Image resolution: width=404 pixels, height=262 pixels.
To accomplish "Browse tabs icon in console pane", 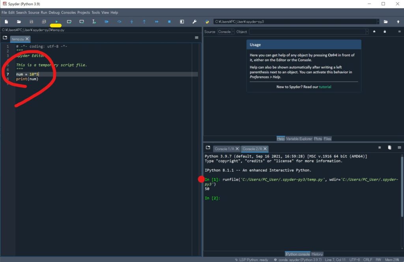I will tap(208, 147).
